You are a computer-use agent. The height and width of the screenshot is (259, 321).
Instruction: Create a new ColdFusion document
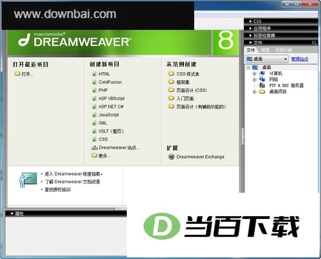[x=110, y=82]
